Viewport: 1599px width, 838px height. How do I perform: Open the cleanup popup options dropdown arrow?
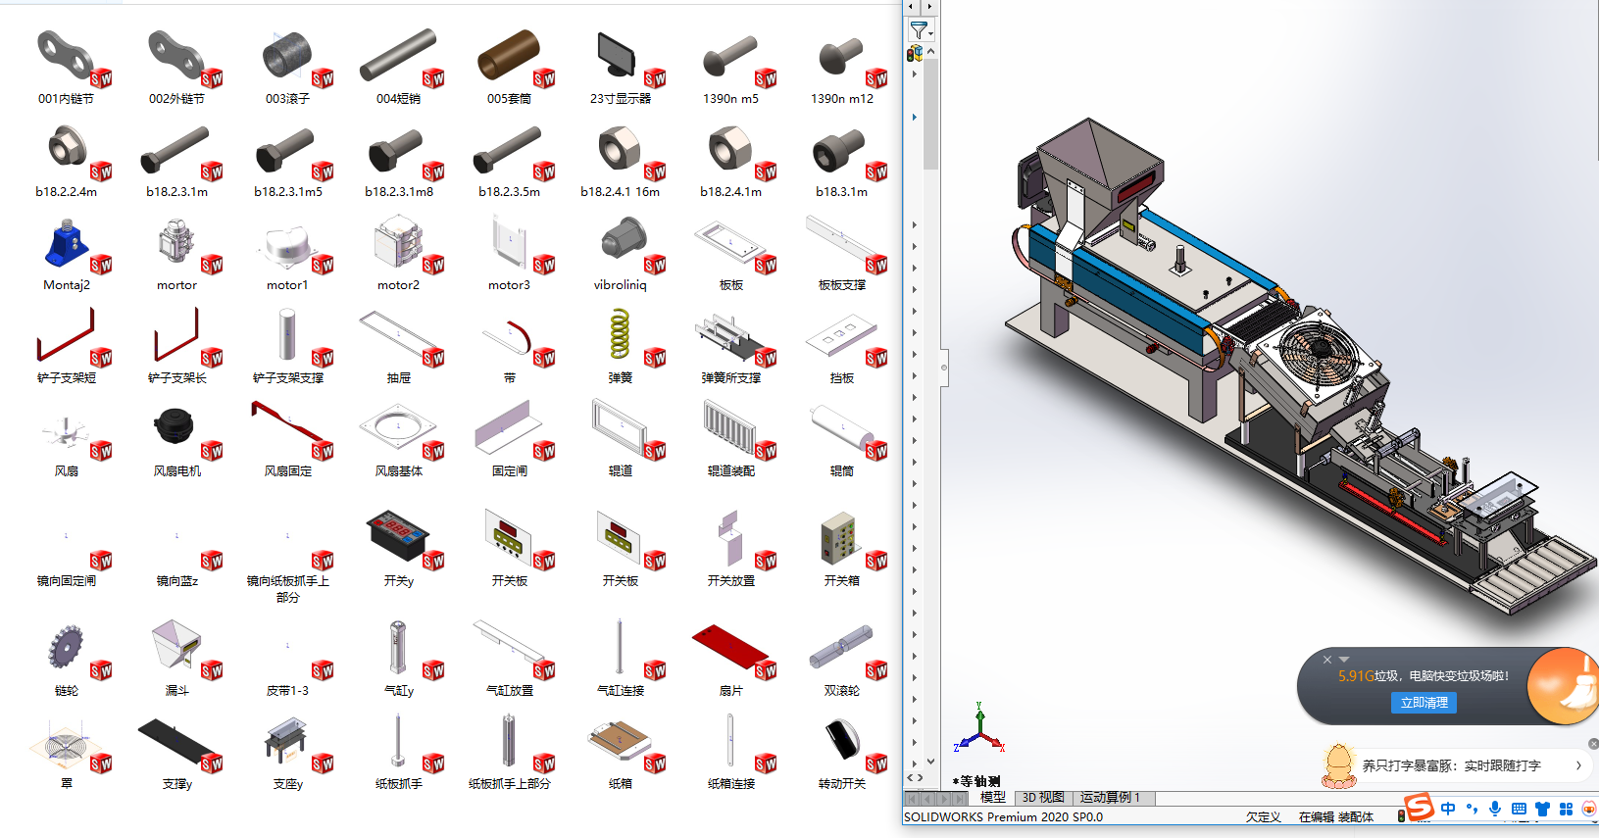pyautogui.click(x=1344, y=659)
